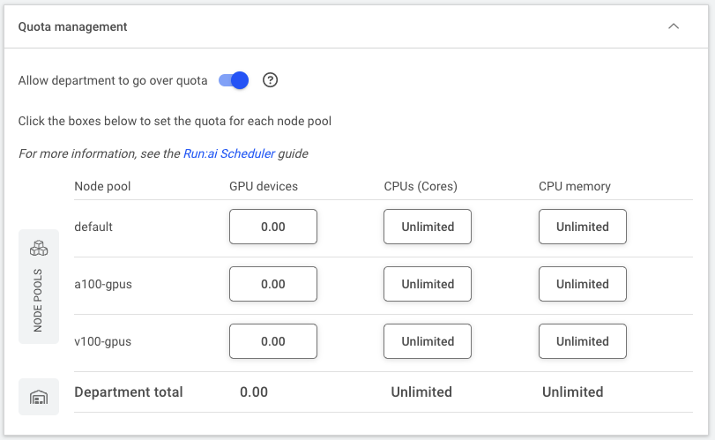
Task: Click the a100-gpus node pool name
Action: click(103, 285)
